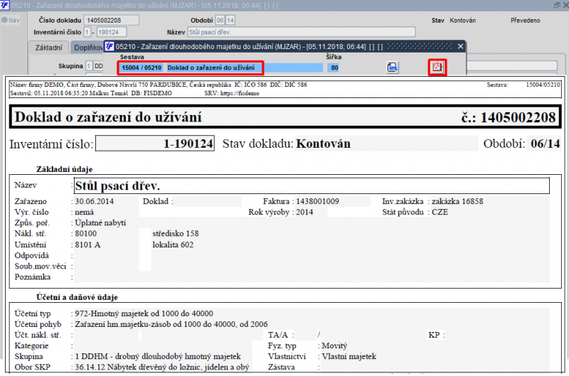This screenshot has width=569, height=376.
Task: Click the Období month field showing 06
Action: 220,20
